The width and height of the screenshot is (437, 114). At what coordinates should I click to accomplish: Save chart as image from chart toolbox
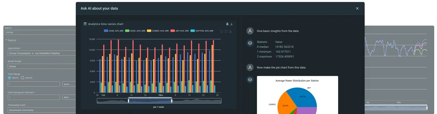pyautogui.click(x=230, y=31)
